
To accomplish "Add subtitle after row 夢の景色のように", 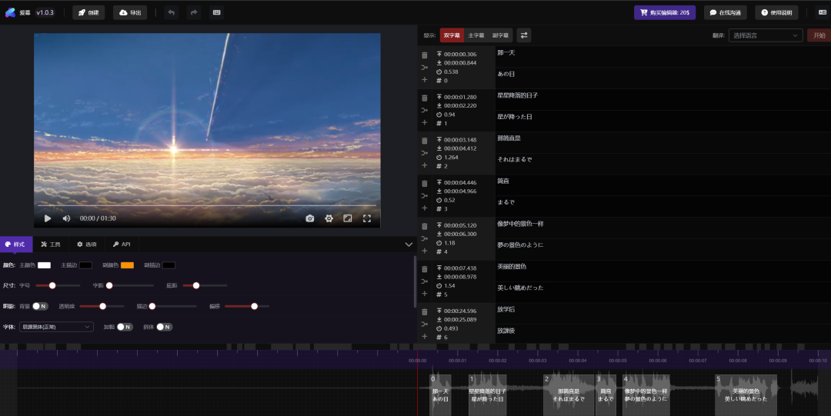I will 425,251.
